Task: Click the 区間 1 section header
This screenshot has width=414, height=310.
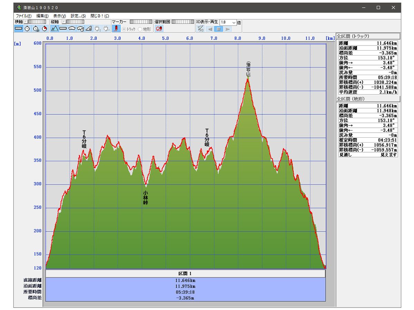Action: tap(185, 273)
